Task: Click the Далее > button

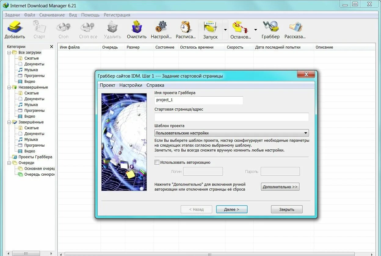Action: (x=232, y=209)
